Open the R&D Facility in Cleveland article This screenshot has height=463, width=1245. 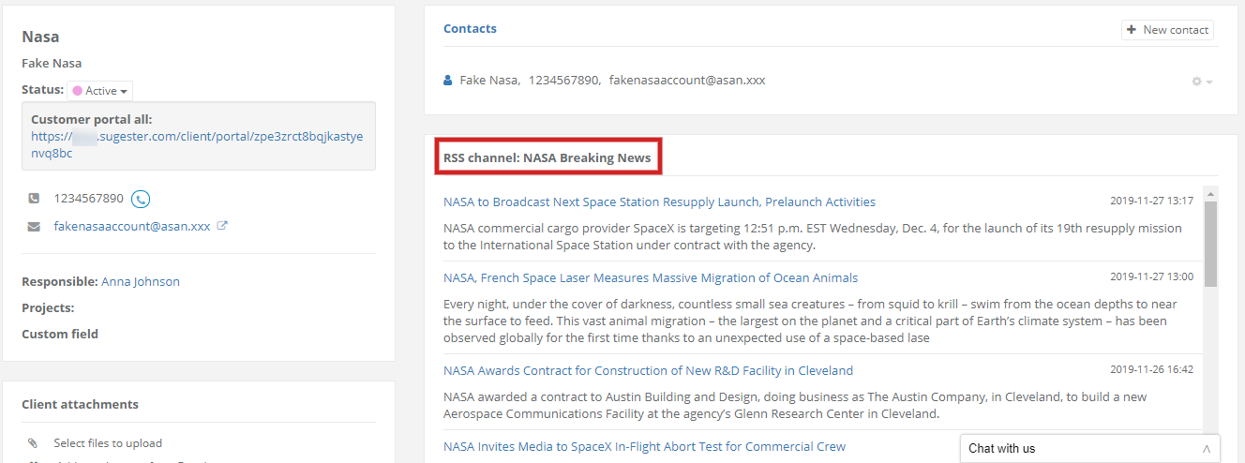click(648, 370)
